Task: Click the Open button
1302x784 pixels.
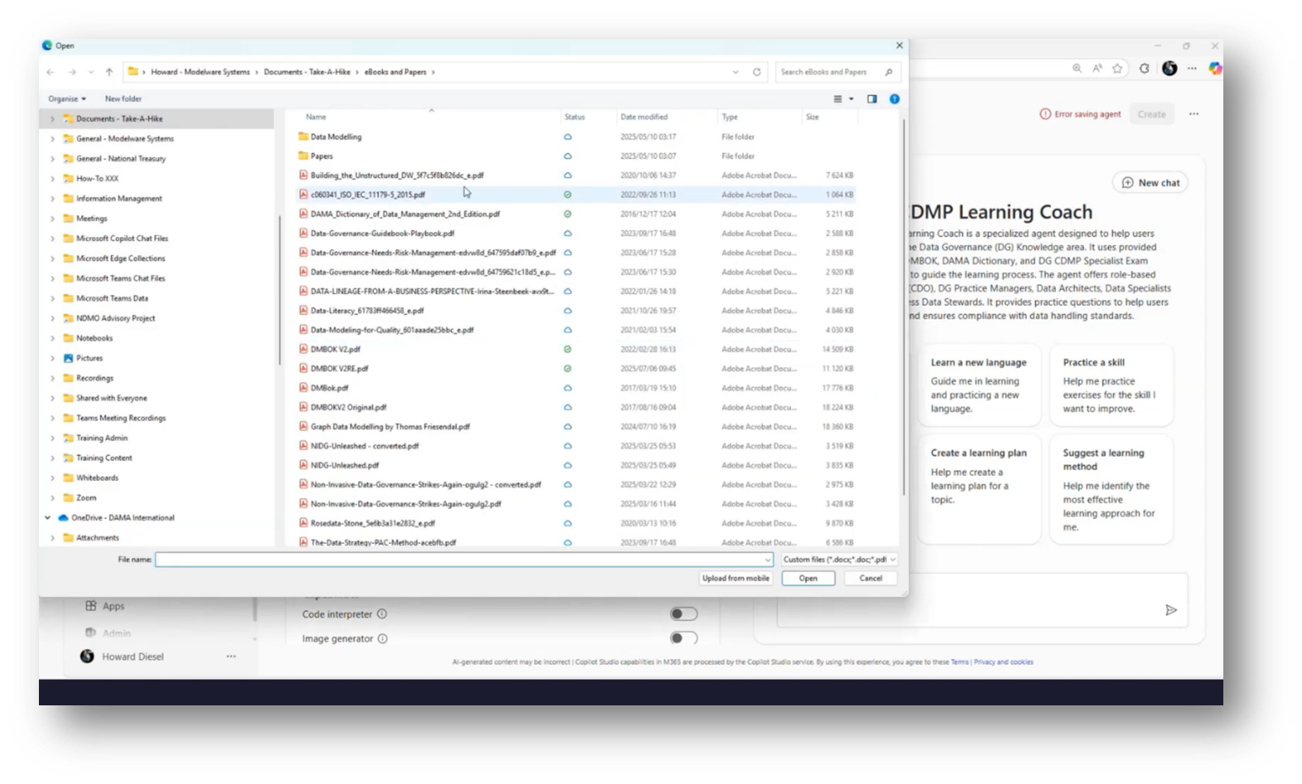Action: [x=808, y=579]
